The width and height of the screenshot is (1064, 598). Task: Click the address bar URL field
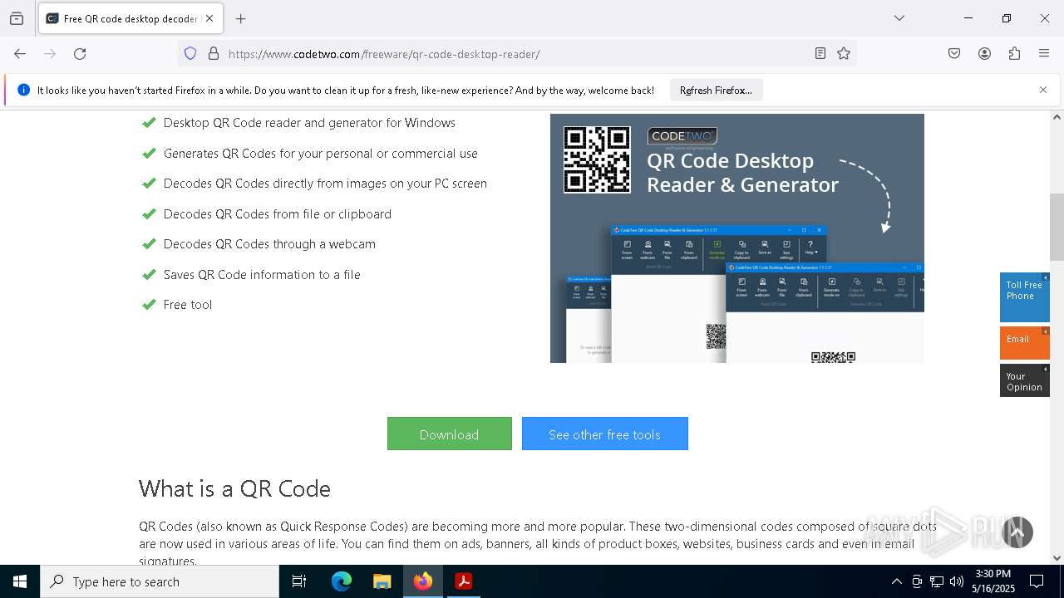tap(515, 54)
